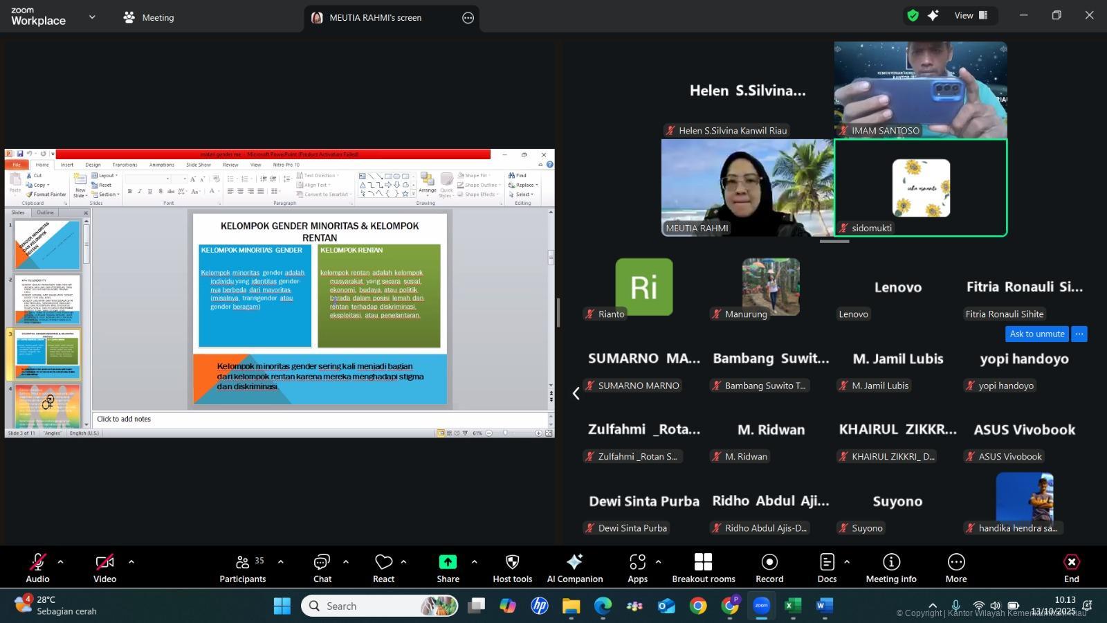The width and height of the screenshot is (1107, 623).
Task: Toggle the encryption shield status icon
Action: 913,16
